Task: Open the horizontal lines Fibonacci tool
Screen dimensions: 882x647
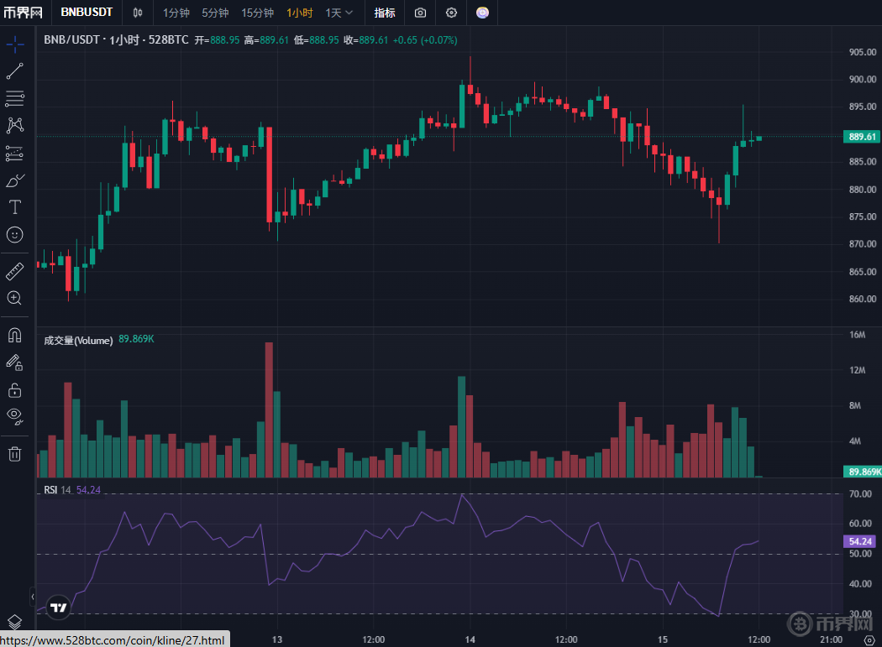Action: click(x=15, y=98)
